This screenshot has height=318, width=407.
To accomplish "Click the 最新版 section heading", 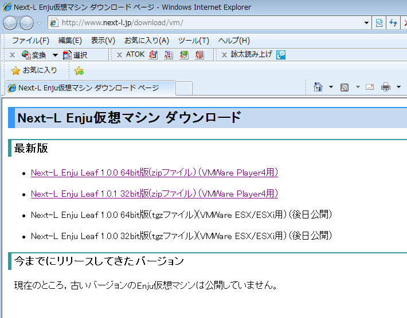I will click(31, 148).
